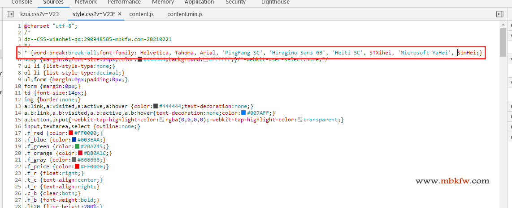The width and height of the screenshot is (512, 208).
Task: Switch to the kzui.css?v=V23 file tab
Action: (39, 14)
